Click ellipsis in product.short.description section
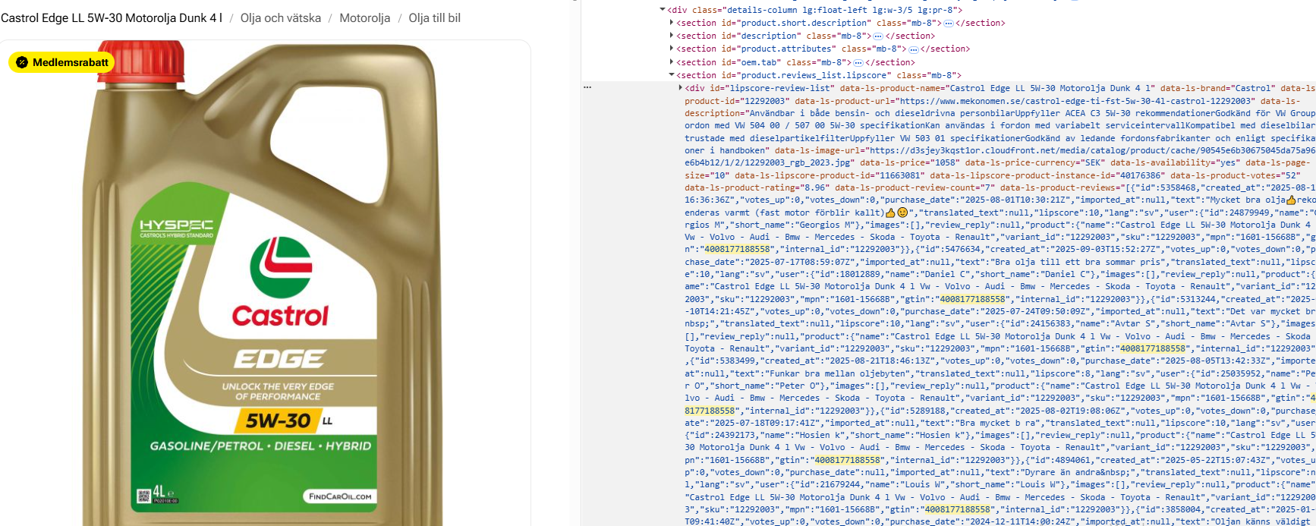 click(x=948, y=24)
